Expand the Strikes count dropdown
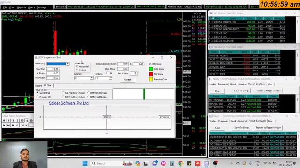Viewport: 300px width, 168px height. point(111,78)
